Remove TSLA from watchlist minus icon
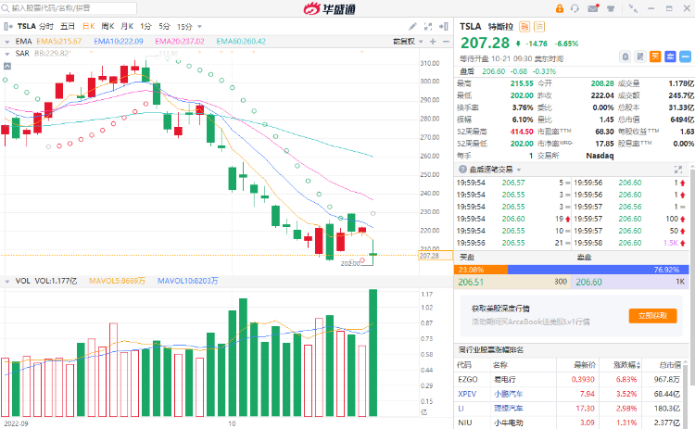 point(685,57)
